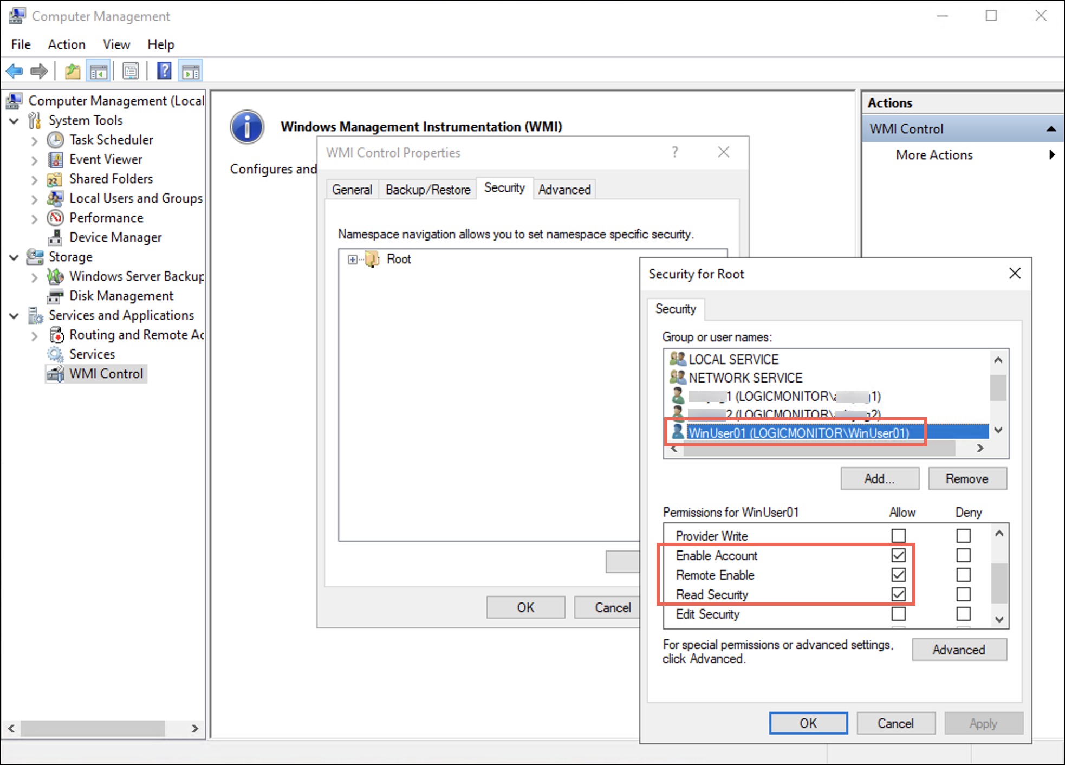
Task: Toggle the Show/Hide Console Tree icon
Action: pyautogui.click(x=99, y=70)
